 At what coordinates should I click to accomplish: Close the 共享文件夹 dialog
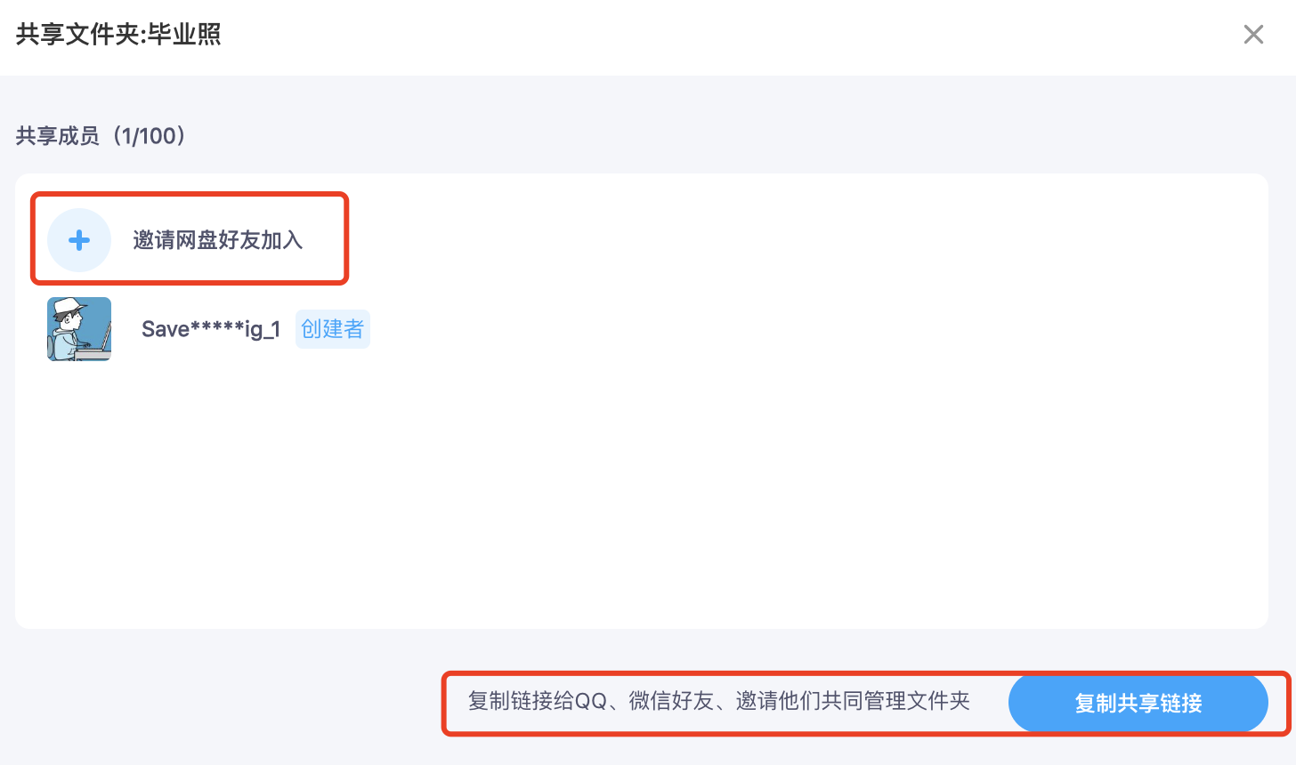click(1253, 35)
